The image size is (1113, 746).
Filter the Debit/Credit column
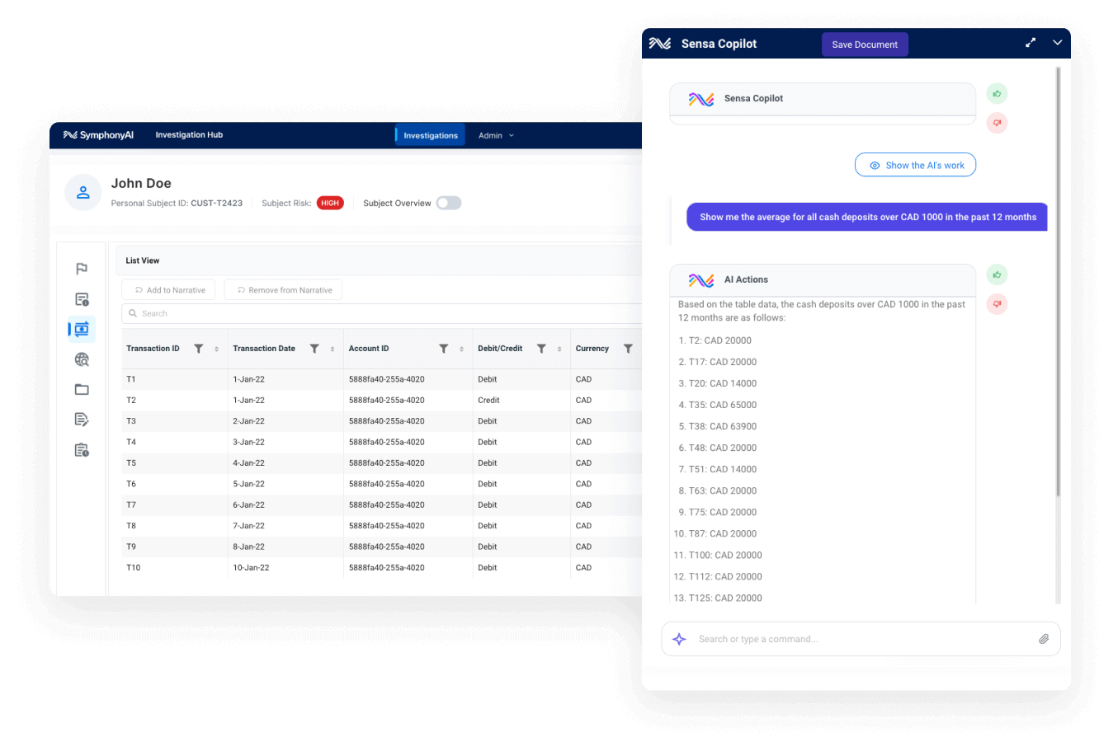541,349
